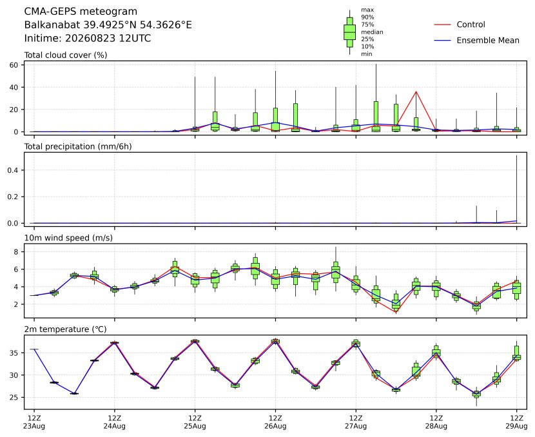The image size is (535, 437).
Task: Click the '12Z 28Aug' x-axis label
Action: (x=436, y=422)
